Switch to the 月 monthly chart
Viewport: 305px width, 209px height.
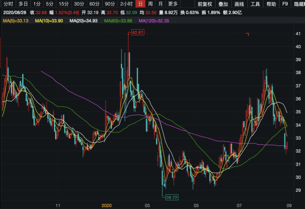pos(160,4)
